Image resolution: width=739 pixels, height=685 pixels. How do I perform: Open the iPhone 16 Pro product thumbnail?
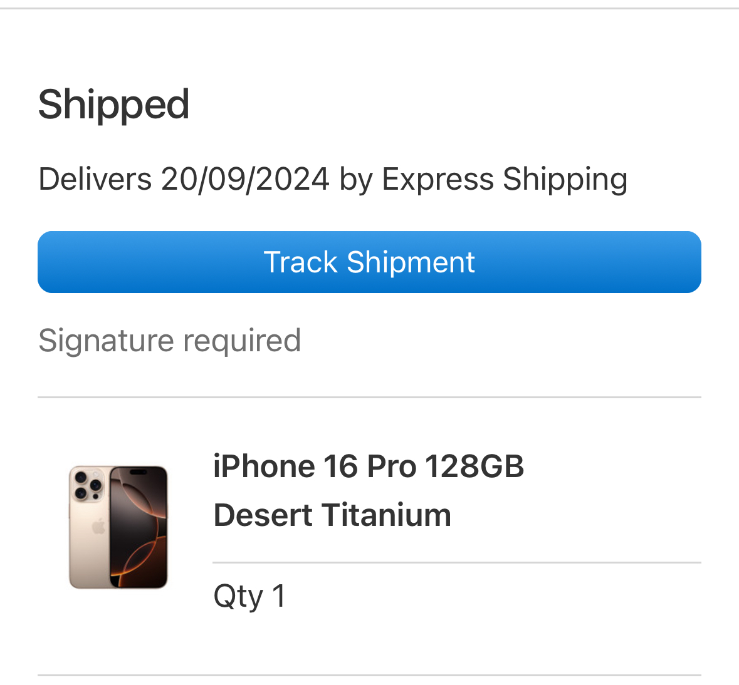coord(118,527)
